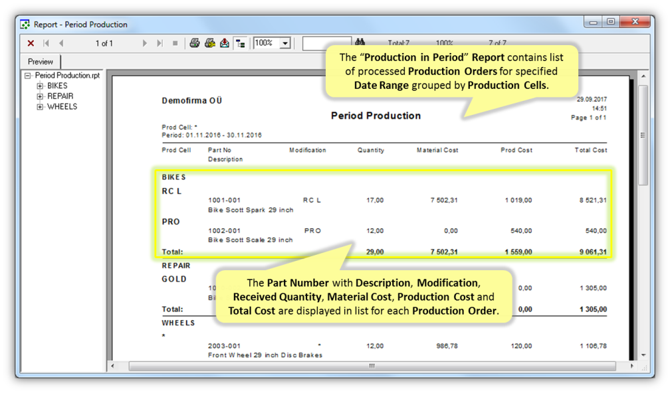Click material cost 986,78

[x=447, y=346]
